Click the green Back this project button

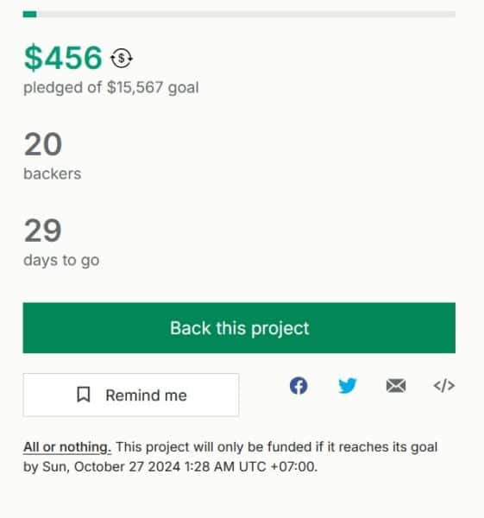click(239, 328)
